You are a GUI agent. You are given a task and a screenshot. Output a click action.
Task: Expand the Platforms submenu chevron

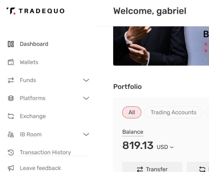coord(86,98)
